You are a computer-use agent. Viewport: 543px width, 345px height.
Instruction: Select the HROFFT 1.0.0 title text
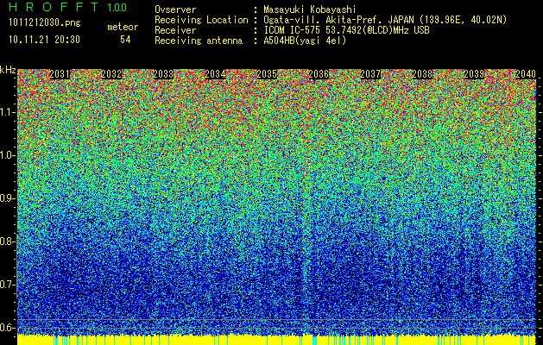click(x=68, y=7)
